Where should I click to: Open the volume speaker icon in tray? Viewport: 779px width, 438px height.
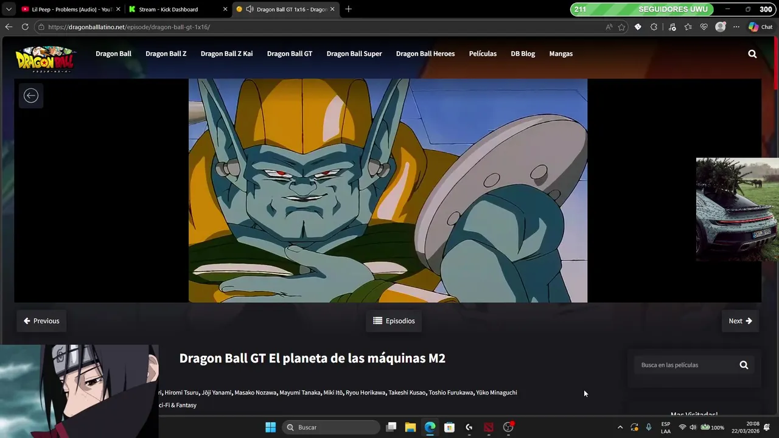pyautogui.click(x=693, y=427)
